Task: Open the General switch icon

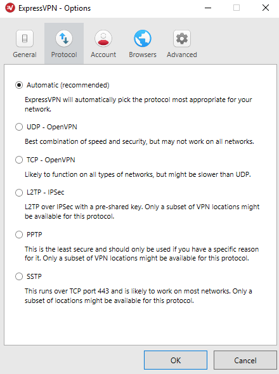Action: pos(25,39)
